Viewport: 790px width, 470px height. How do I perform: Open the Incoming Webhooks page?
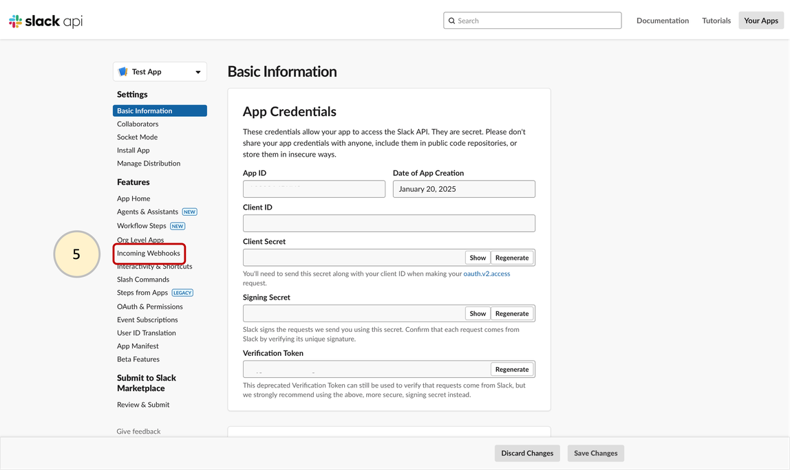149,253
